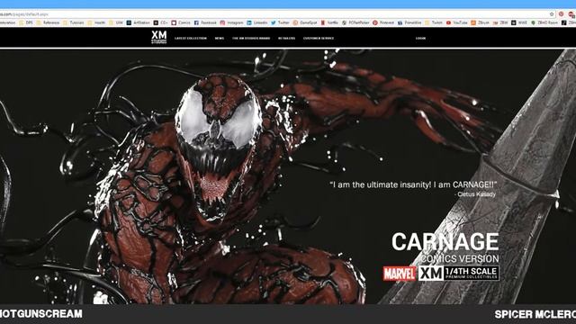This screenshot has height=324, width=576.
Task: Click the Cletus Kasady attribution text
Action: [x=474, y=194]
